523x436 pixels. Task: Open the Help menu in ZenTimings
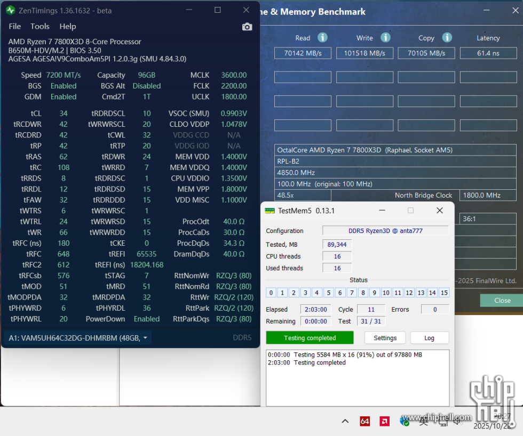(68, 26)
